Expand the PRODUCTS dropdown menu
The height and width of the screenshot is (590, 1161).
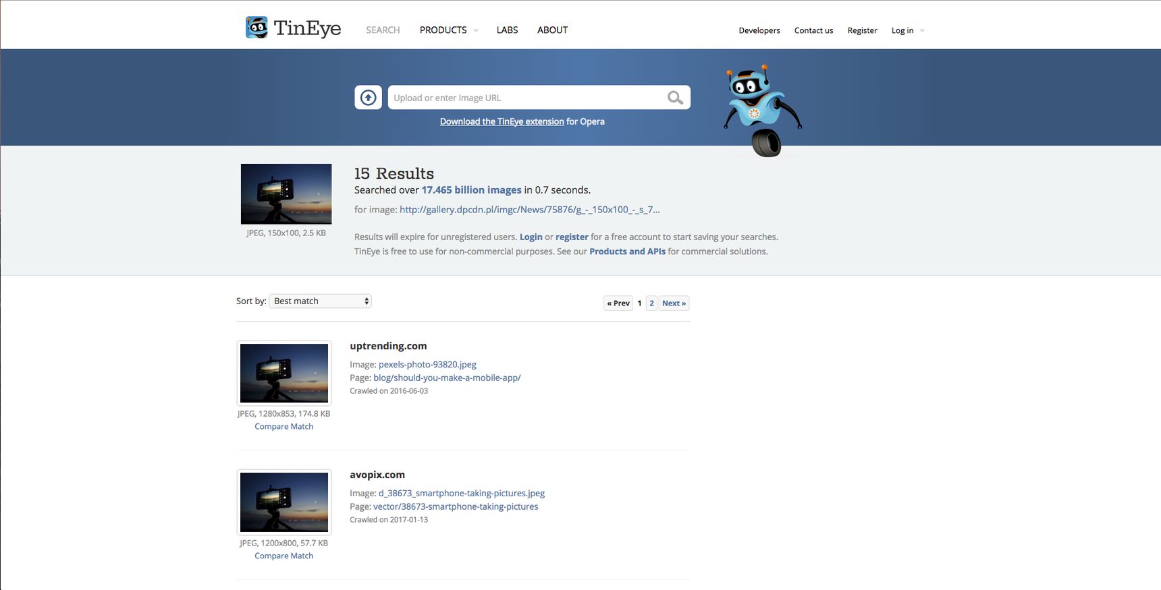[449, 30]
